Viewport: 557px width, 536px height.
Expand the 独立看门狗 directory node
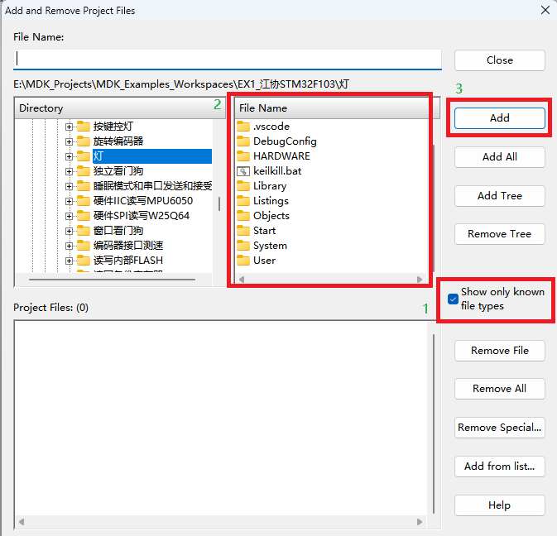[69, 171]
